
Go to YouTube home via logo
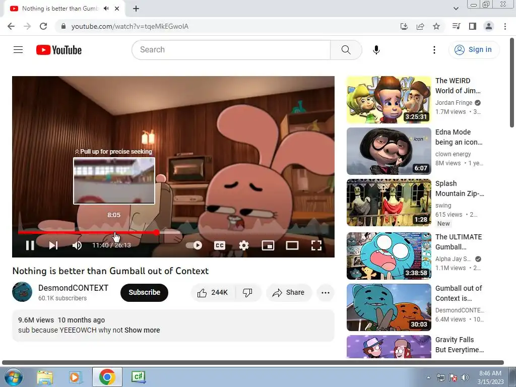[x=59, y=50]
